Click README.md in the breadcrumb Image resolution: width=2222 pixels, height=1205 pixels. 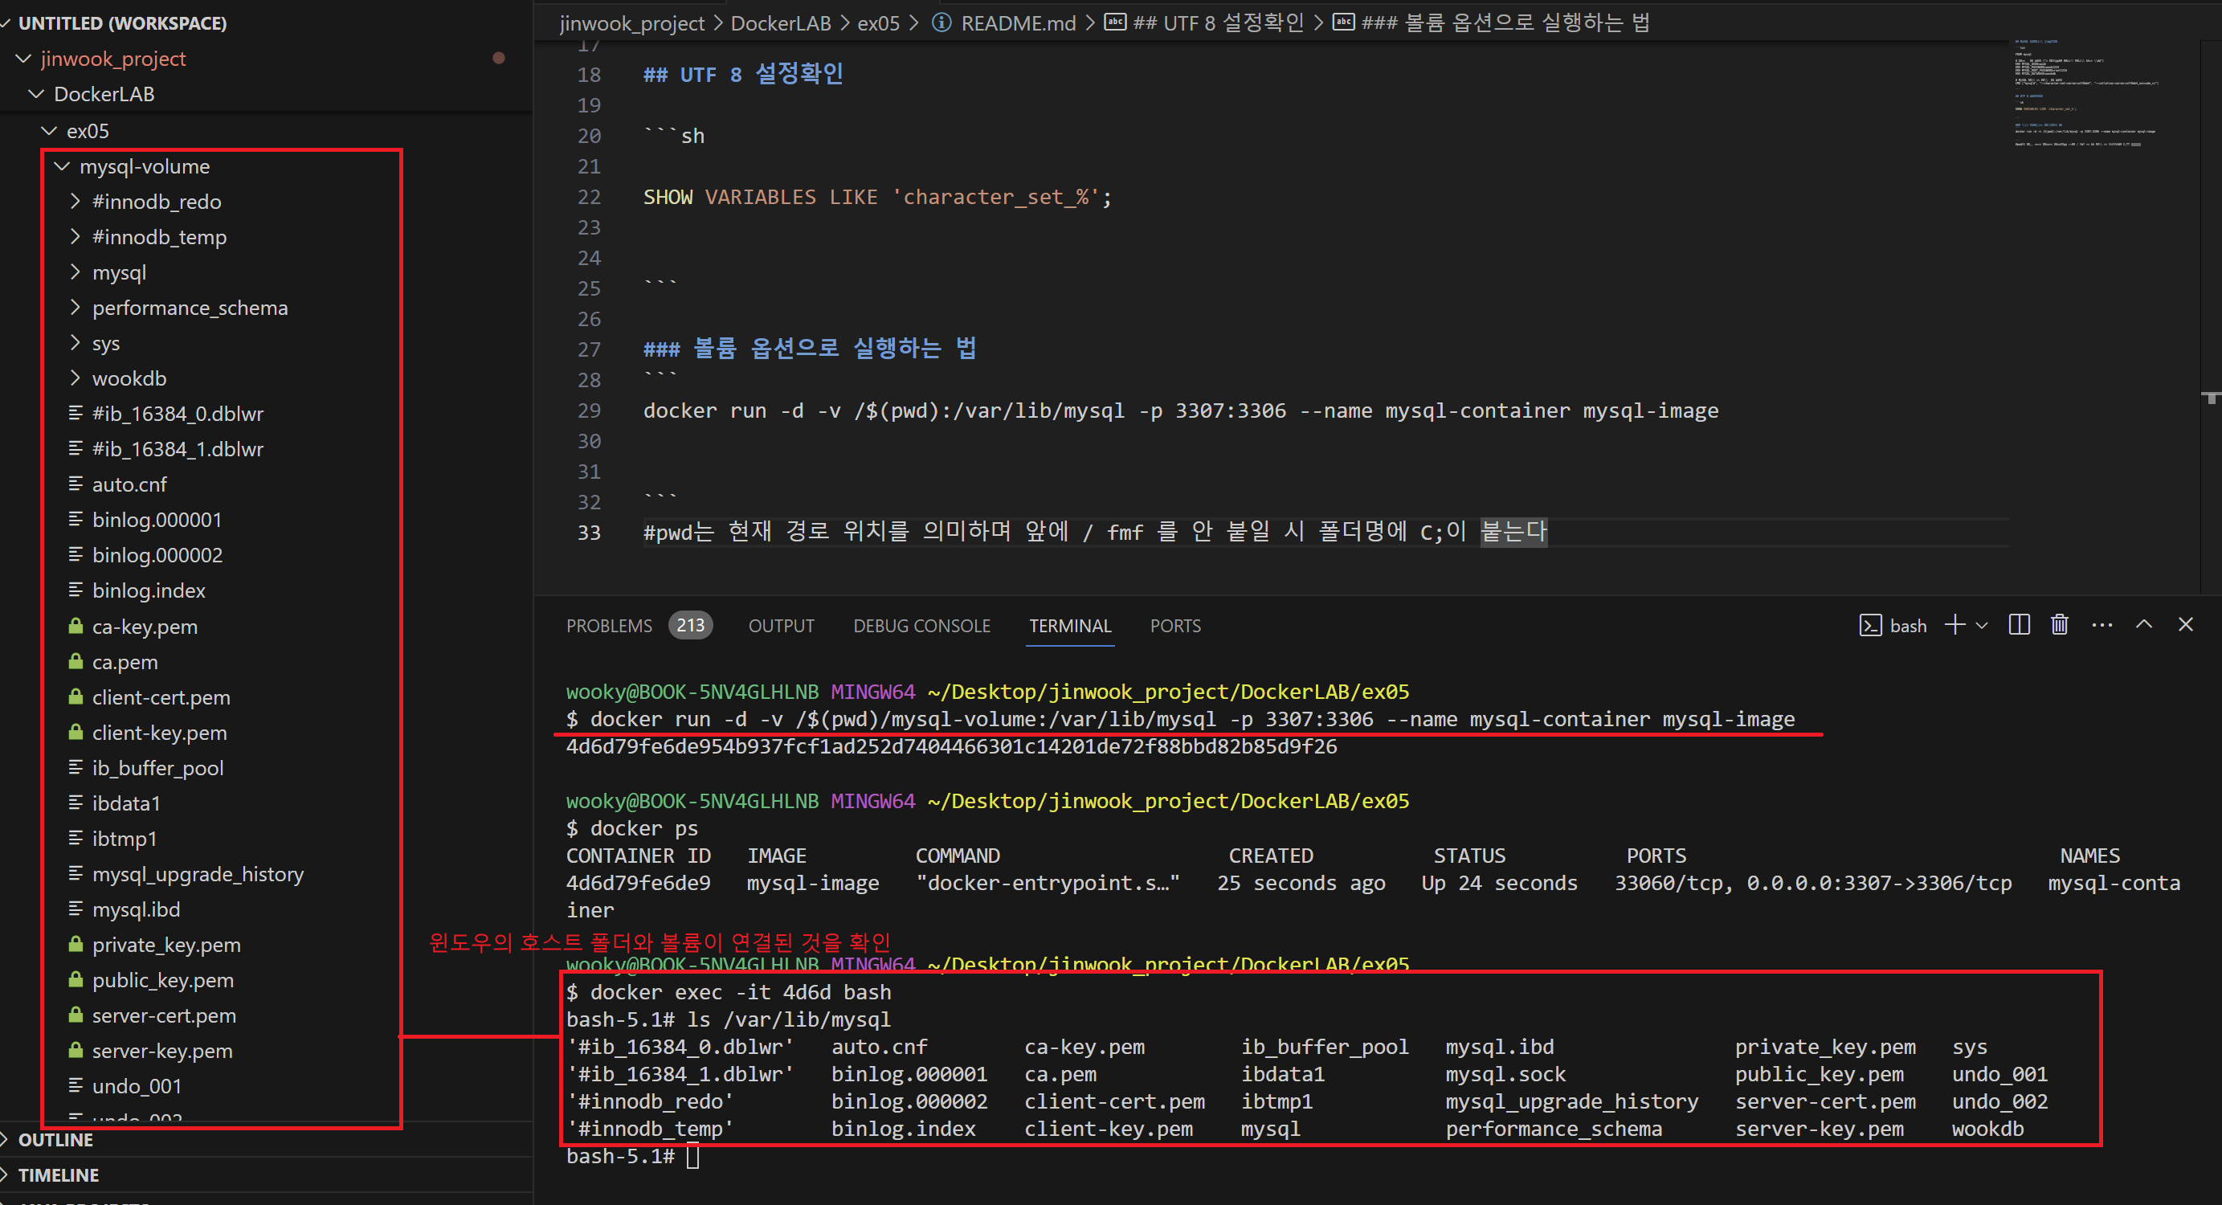(x=1018, y=23)
